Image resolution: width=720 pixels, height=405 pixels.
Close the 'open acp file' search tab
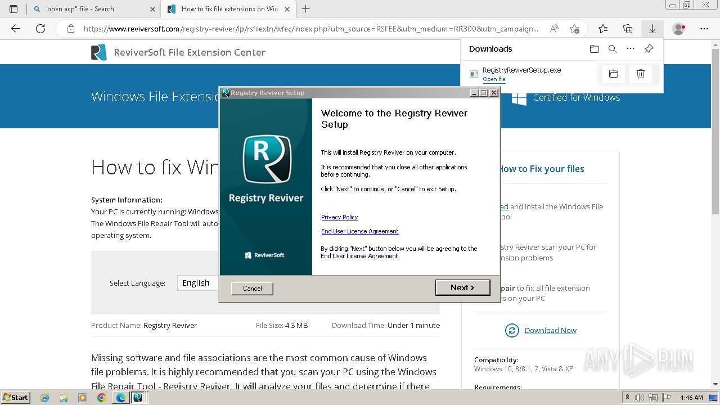point(152,9)
